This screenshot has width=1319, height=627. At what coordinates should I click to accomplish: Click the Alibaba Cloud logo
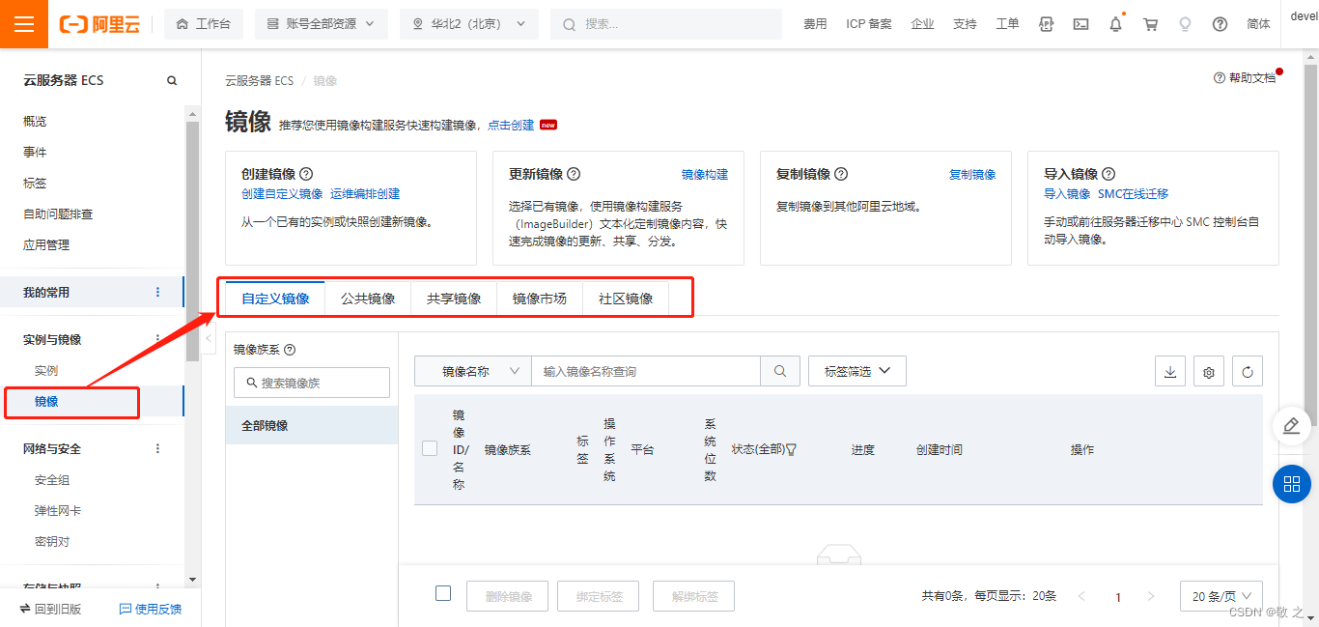click(98, 24)
